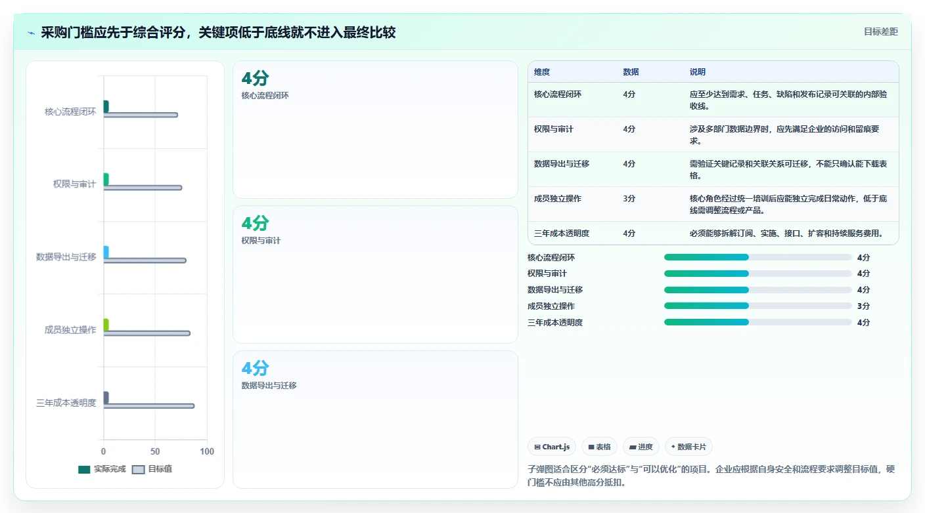Toggle the 目标值 legend entry
925x513 pixels.
pos(152,469)
